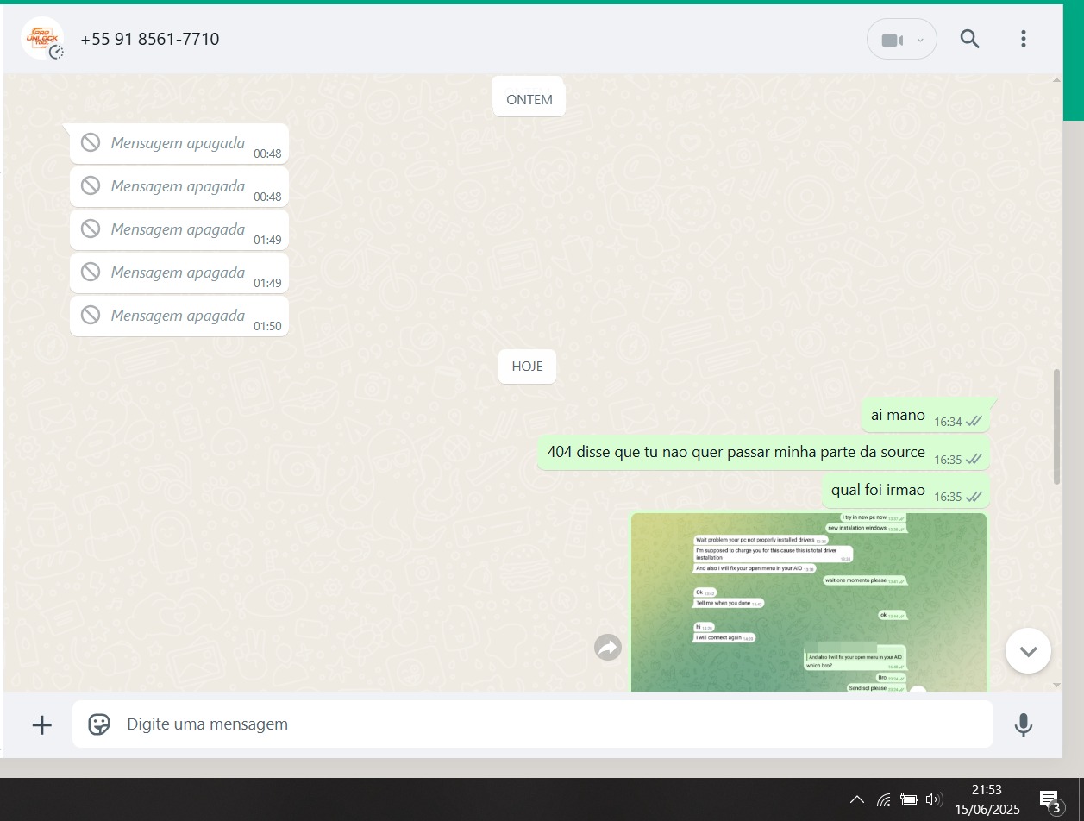The image size is (1084, 821).
Task: Search within this conversation
Action: coord(969,39)
